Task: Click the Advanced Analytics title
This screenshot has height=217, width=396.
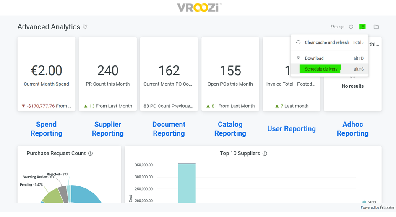Action: click(x=49, y=27)
